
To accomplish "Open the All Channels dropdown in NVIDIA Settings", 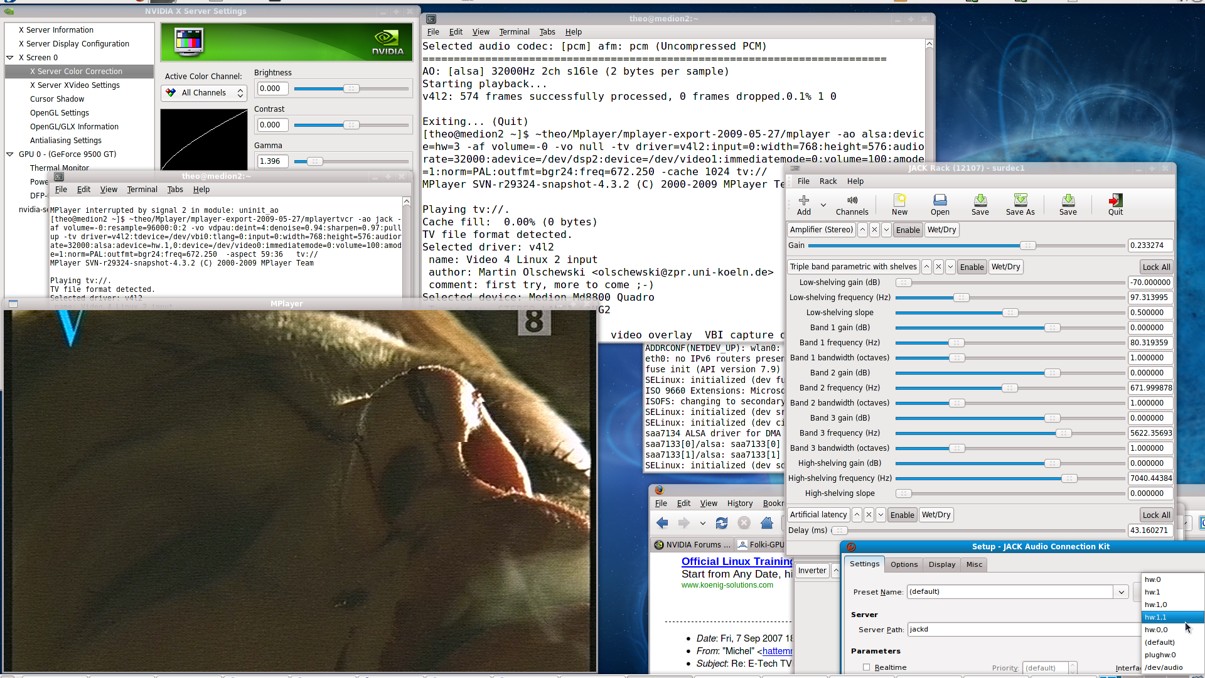I will coord(204,93).
